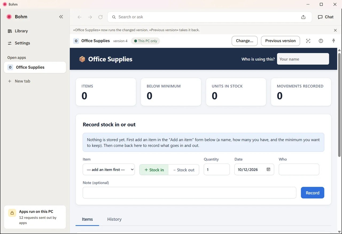The width and height of the screenshot is (342, 234).
Task: Go back with the left arrow
Action: coord(79,17)
